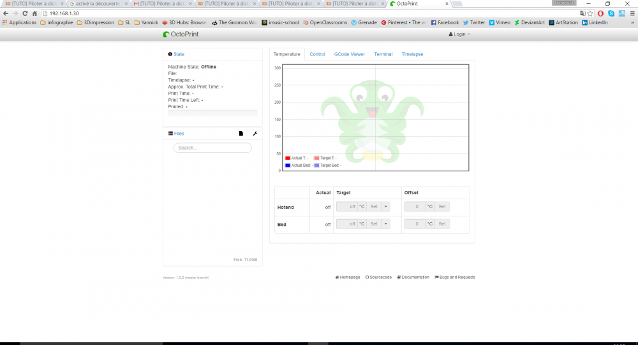Screen dimensions: 638x345
Task: Open the 3Dimpression bookmarks folder
Action: click(96, 22)
